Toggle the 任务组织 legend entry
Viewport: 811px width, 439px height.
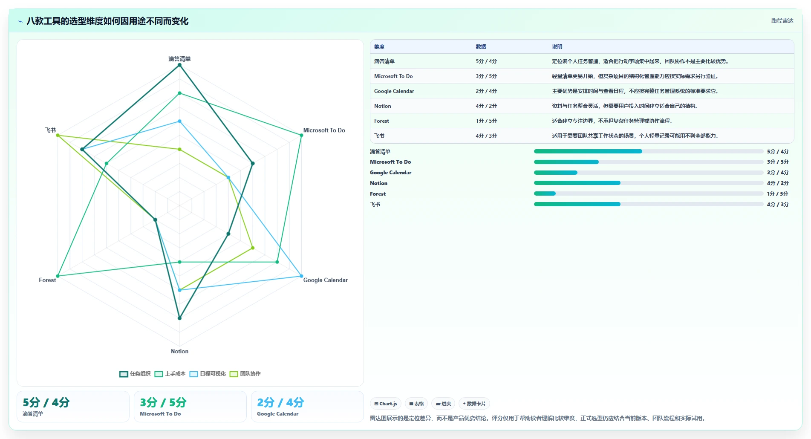pos(135,374)
